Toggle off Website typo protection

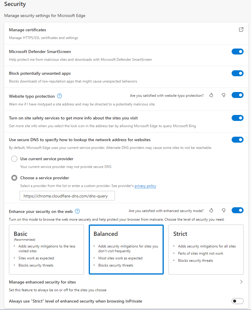click(237, 95)
